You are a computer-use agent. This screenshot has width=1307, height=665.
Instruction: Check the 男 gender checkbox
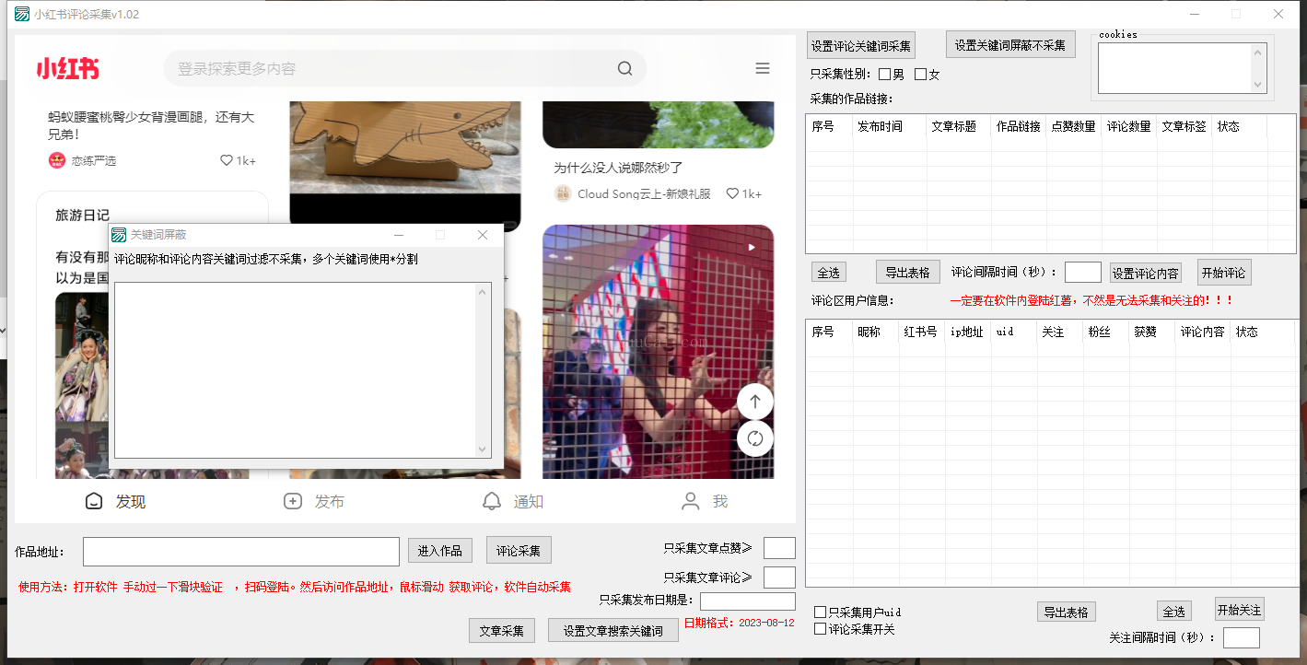(885, 74)
